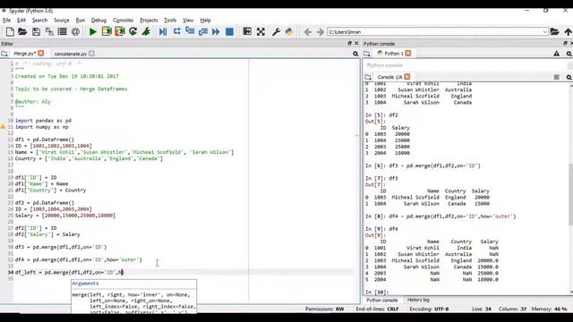Open the Tools menu
The image size is (573, 322).
(170, 20)
